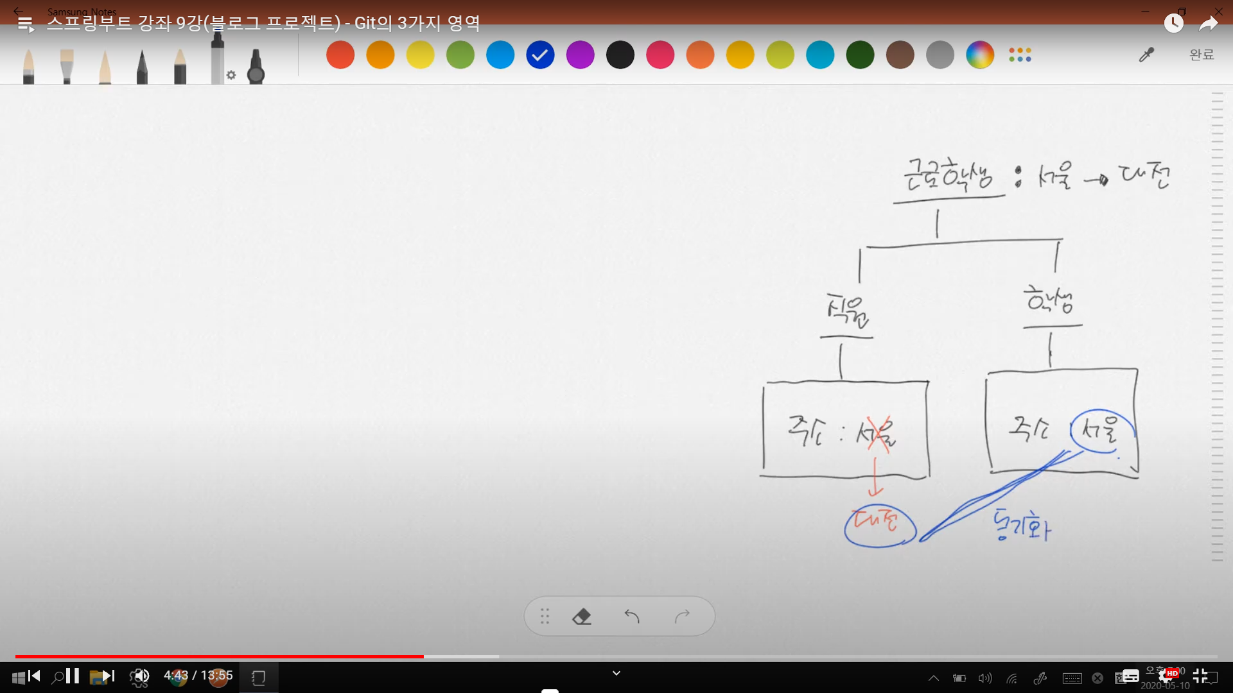1233x693 pixels.
Task: Click the video progress bar
Action: coord(616,656)
